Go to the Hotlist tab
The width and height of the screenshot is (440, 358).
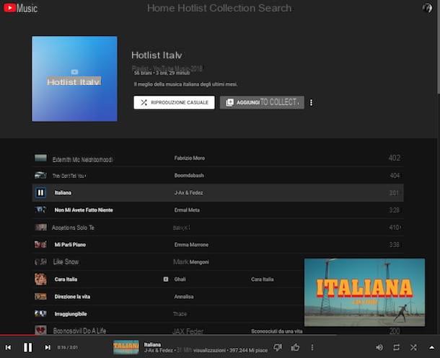coord(192,8)
